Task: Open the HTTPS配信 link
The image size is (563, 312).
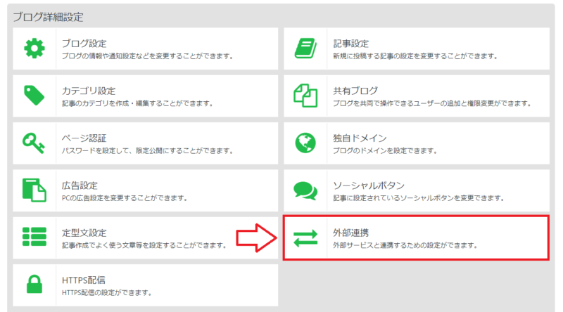Action: click(84, 280)
